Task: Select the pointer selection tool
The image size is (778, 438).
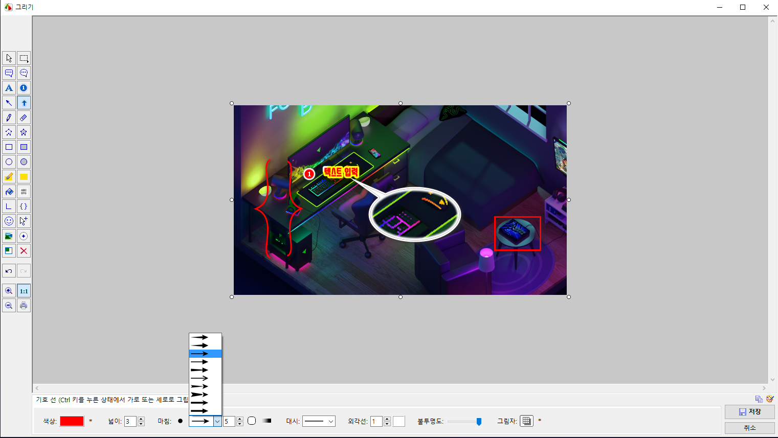Action: (9, 58)
